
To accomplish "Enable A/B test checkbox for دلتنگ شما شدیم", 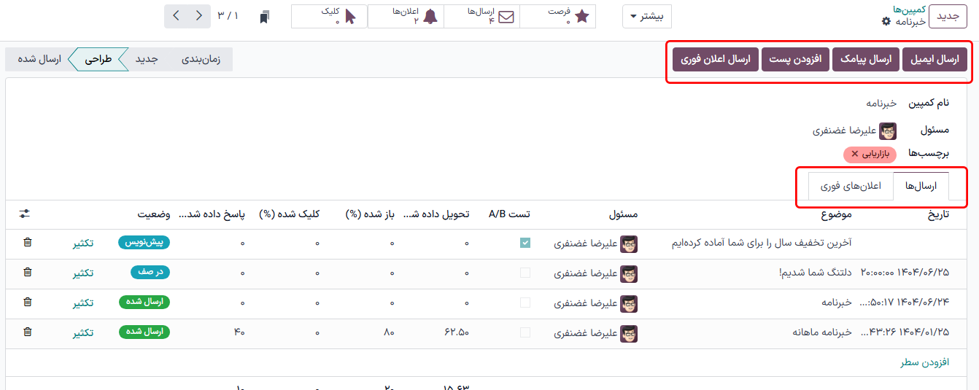I will (x=525, y=273).
